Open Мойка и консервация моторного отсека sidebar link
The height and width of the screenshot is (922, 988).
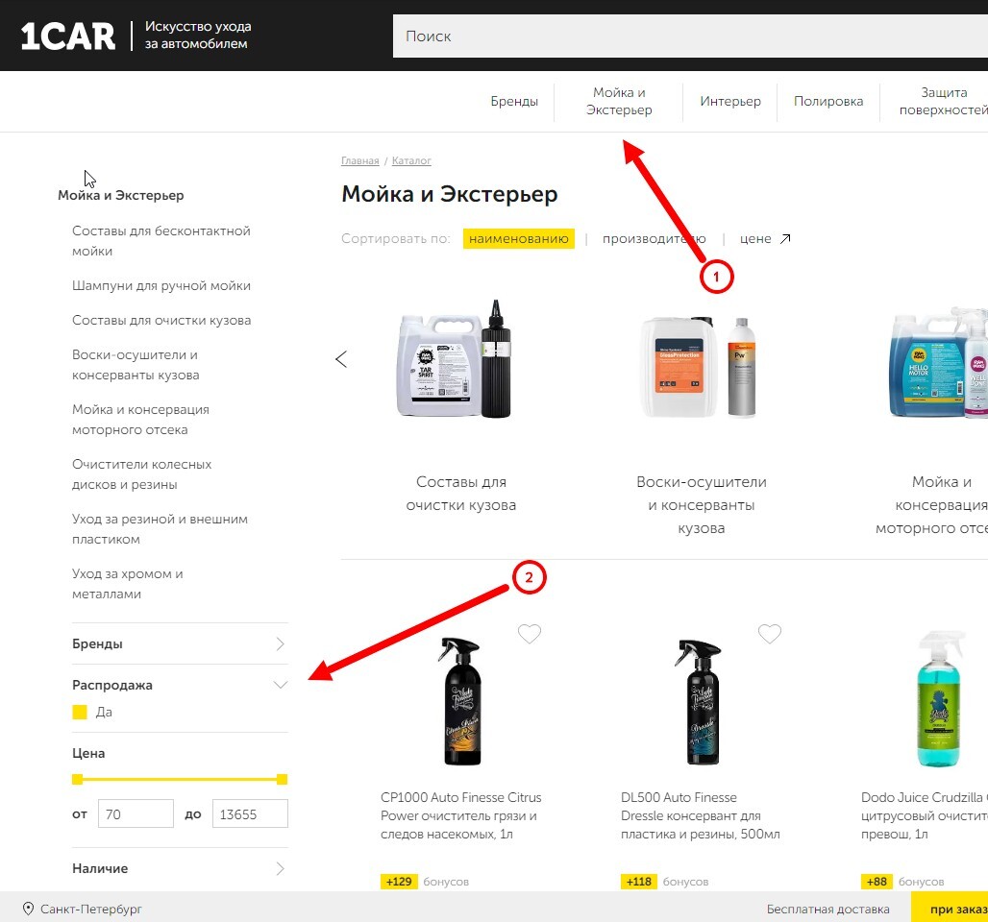(x=140, y=420)
